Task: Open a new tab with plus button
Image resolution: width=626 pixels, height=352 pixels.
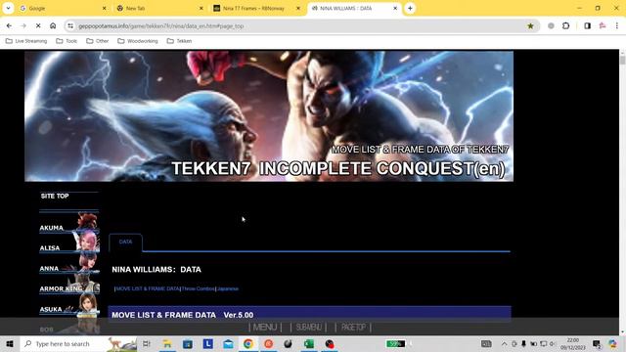Action: [x=410, y=8]
